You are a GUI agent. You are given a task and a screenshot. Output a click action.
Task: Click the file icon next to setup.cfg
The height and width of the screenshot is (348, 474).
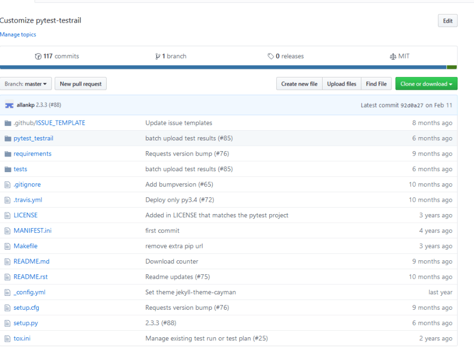click(x=8, y=308)
